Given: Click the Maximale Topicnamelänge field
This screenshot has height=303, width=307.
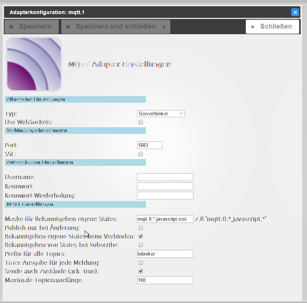Looking at the screenshot, I should tap(165, 280).
